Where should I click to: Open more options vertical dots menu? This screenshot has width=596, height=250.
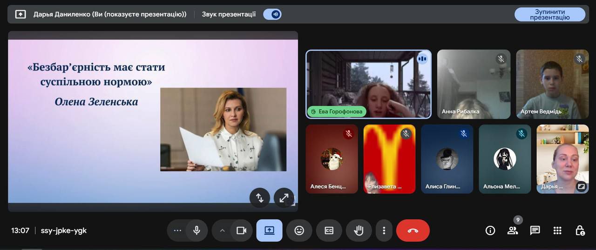pyautogui.click(x=384, y=230)
